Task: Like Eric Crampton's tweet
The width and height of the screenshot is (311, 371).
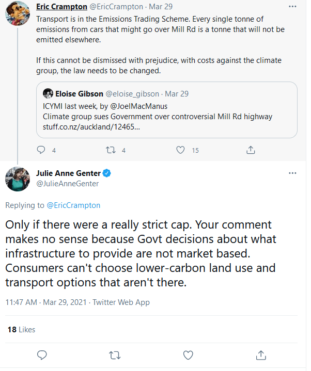Action: pos(180,150)
